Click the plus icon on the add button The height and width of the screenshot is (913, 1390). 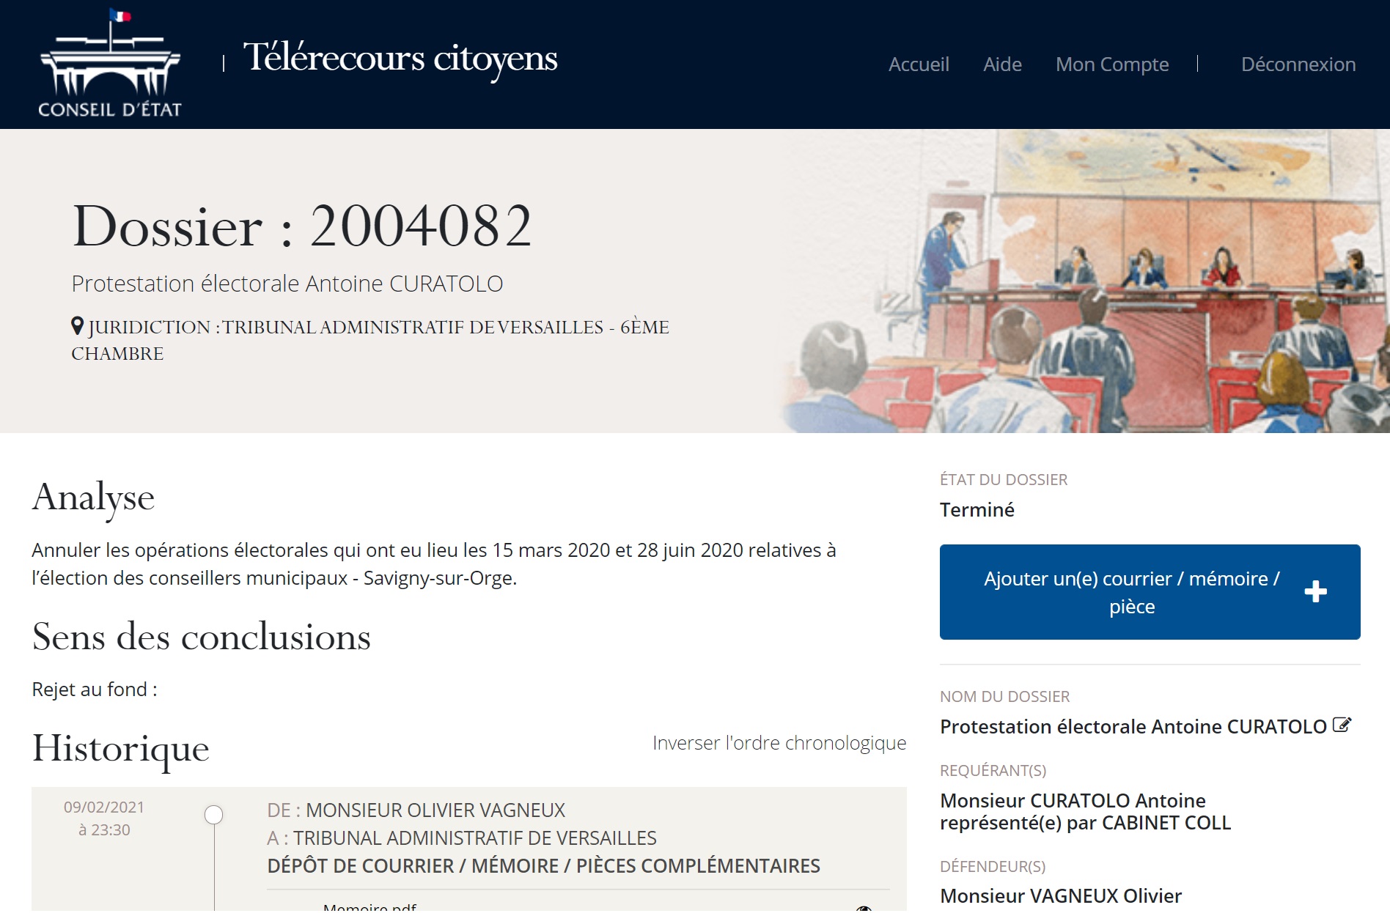[x=1315, y=591]
